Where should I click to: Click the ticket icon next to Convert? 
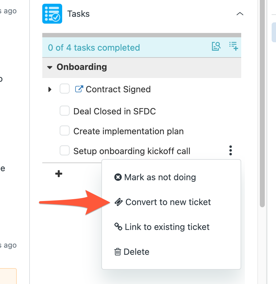tap(119, 202)
